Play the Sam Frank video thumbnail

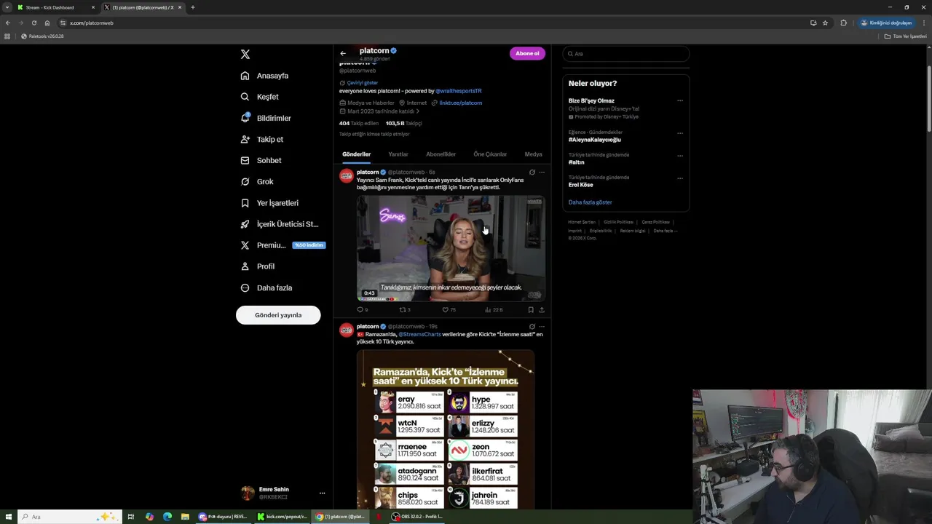(451, 248)
